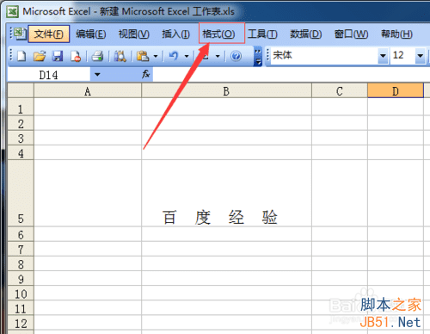Click the New blank workbook icon
430x334 pixels.
pyautogui.click(x=21, y=56)
